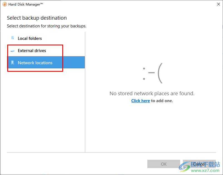Viewport: 223px width, 175px height.
Task: Click the "Select destination for storing" subtitle
Action: point(46,26)
